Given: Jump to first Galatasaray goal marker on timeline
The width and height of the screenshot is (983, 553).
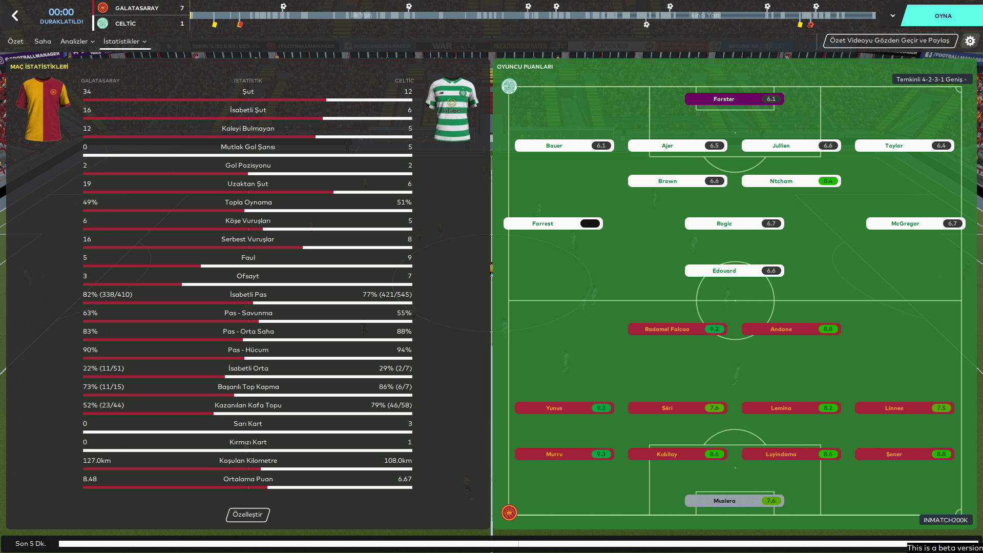Looking at the screenshot, I should [283, 7].
